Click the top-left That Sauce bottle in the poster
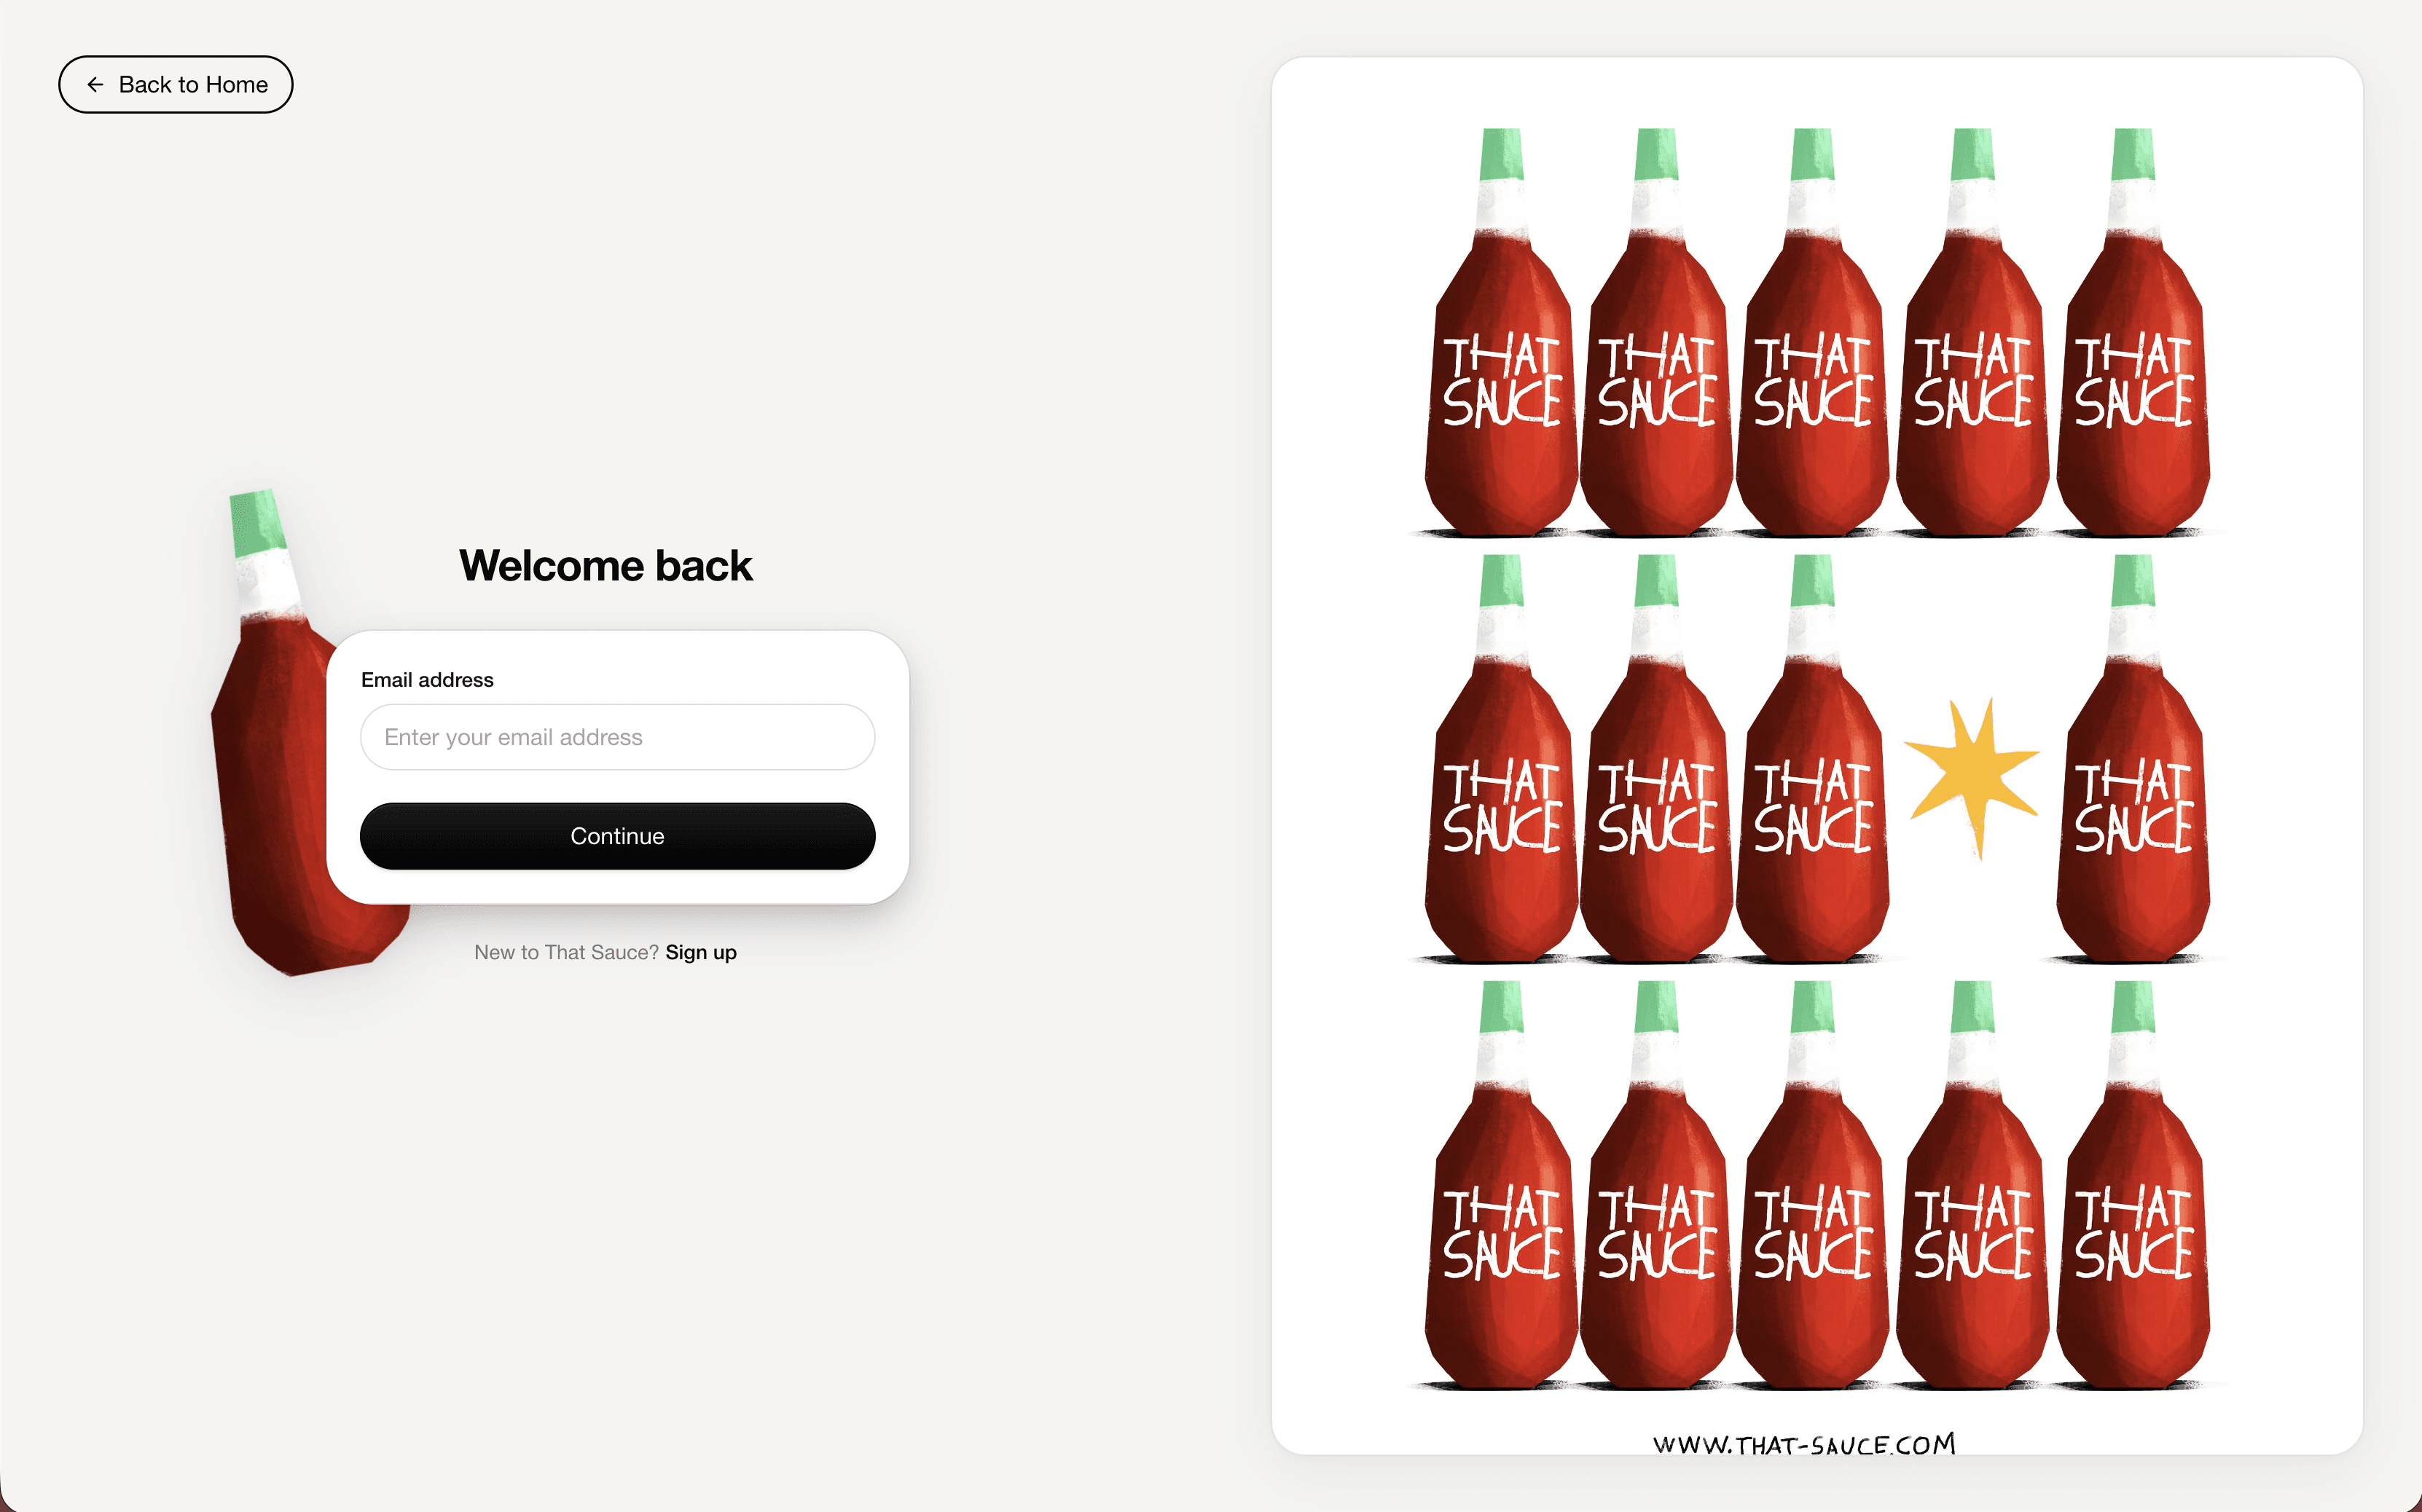This screenshot has width=2422, height=1512. coord(1500,332)
